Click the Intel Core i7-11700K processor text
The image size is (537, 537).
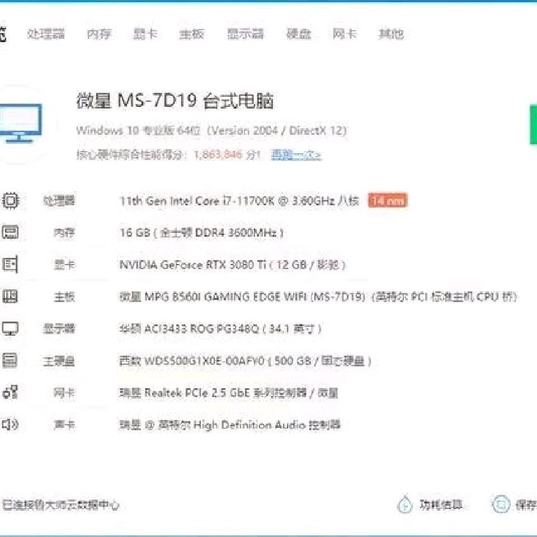click(x=239, y=201)
